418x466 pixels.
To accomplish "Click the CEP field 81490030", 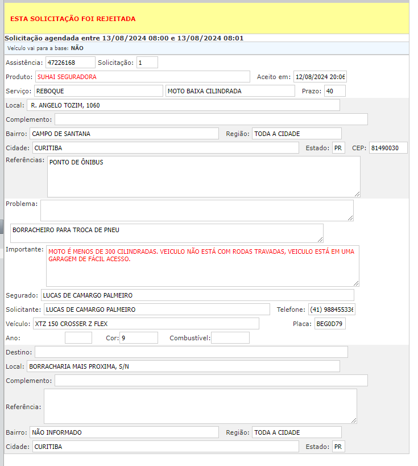I will click(388, 148).
